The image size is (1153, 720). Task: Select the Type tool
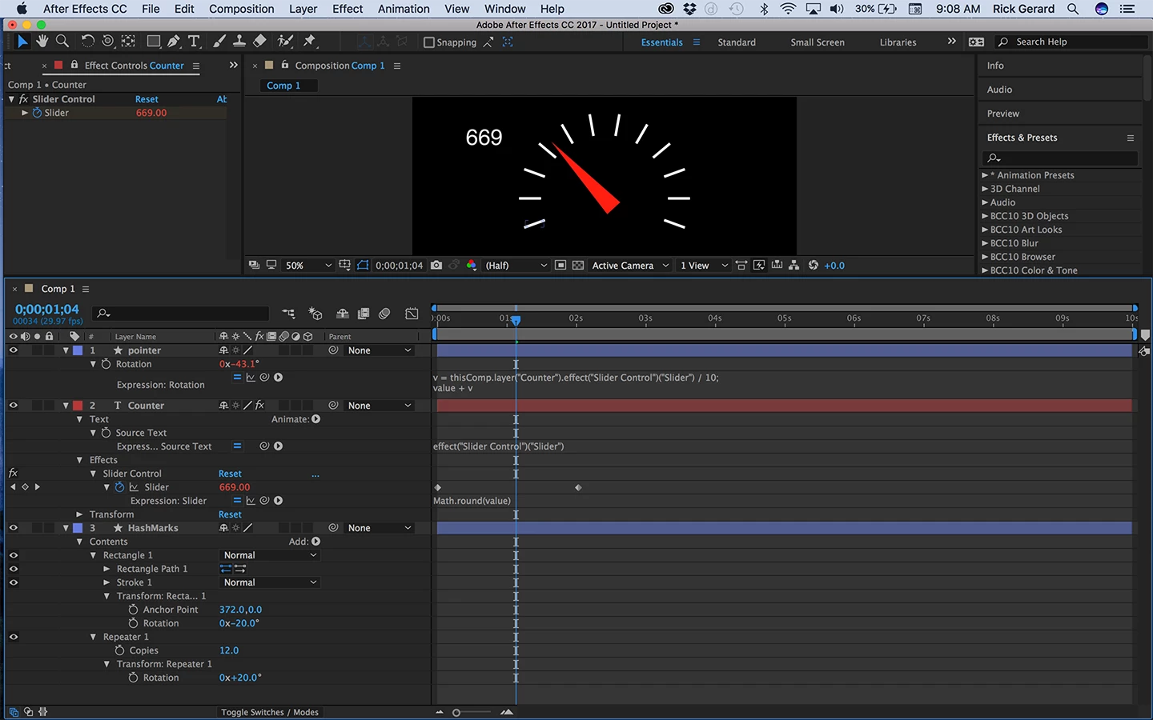194,42
